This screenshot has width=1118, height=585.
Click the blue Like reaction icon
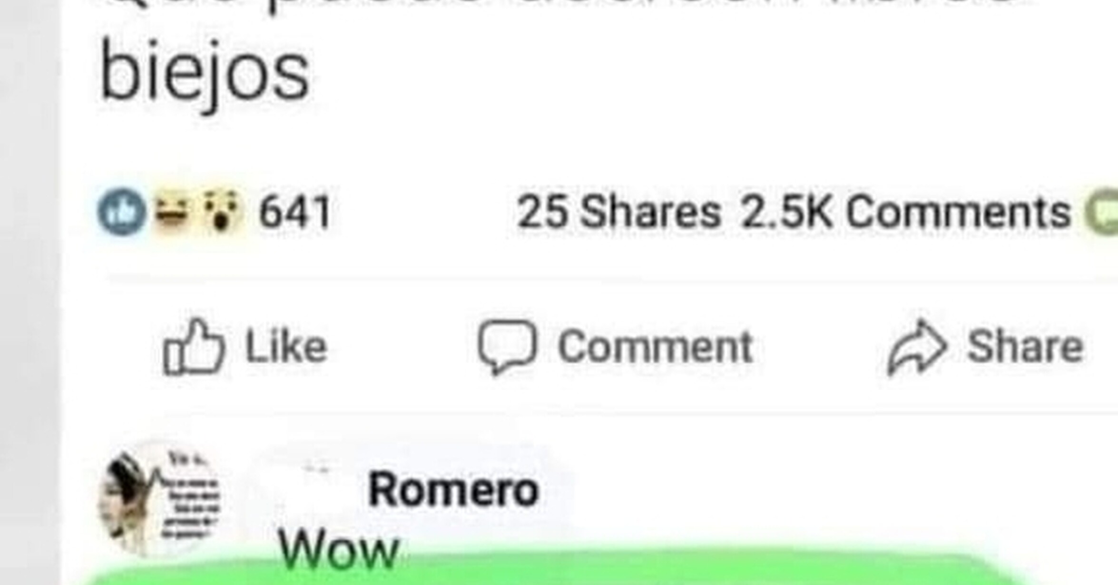point(122,212)
